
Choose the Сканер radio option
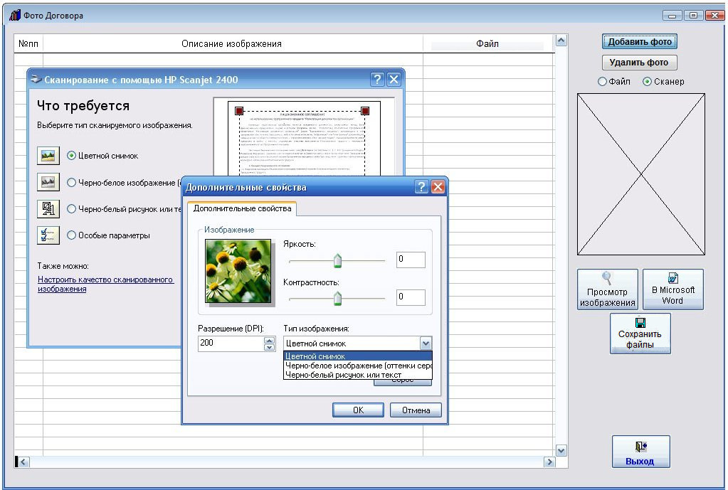click(647, 81)
